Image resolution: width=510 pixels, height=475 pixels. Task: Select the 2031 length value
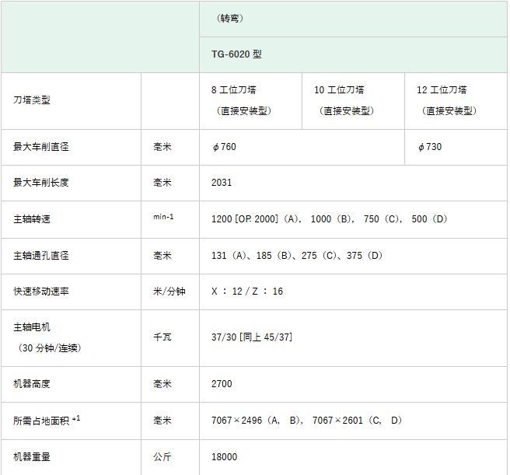[222, 183]
